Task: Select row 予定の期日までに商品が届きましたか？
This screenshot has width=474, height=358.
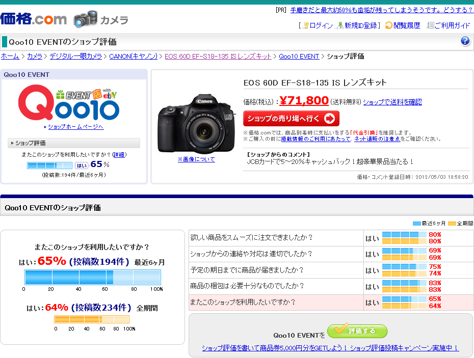Action: coord(276,270)
